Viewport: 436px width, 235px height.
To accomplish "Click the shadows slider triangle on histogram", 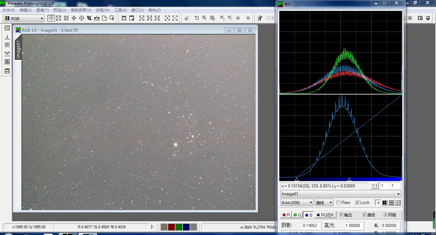I will point(297,179).
